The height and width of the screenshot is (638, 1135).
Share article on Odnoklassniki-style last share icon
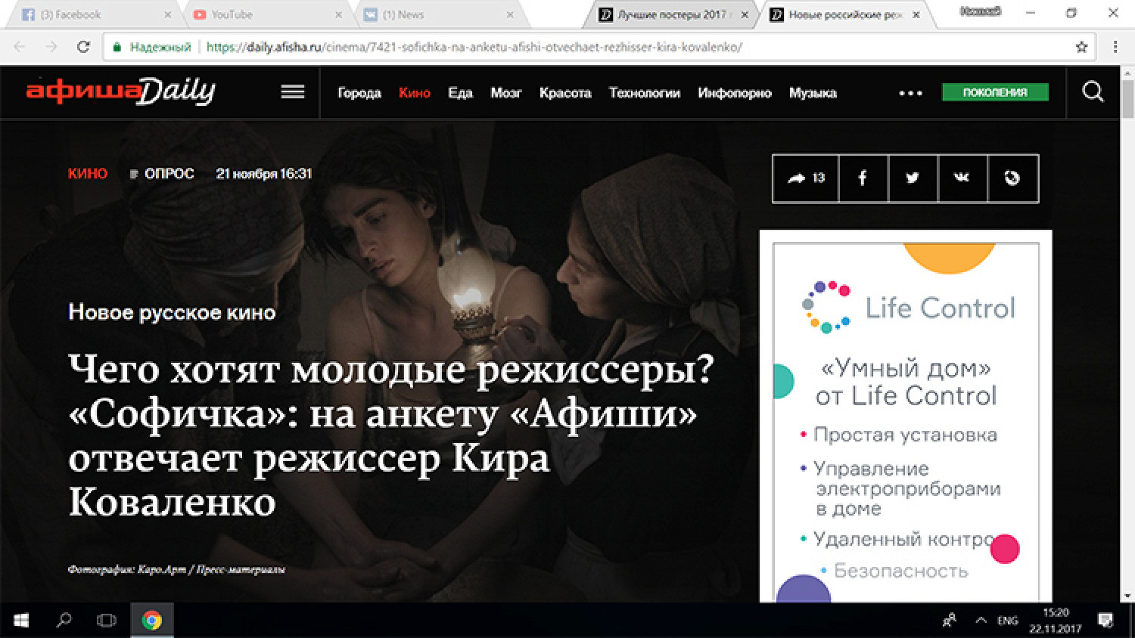pos(1012,178)
